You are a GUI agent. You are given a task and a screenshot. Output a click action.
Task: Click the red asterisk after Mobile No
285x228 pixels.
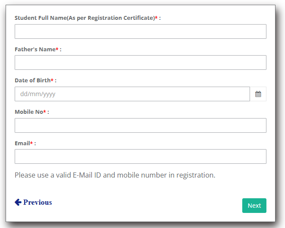[44, 112]
